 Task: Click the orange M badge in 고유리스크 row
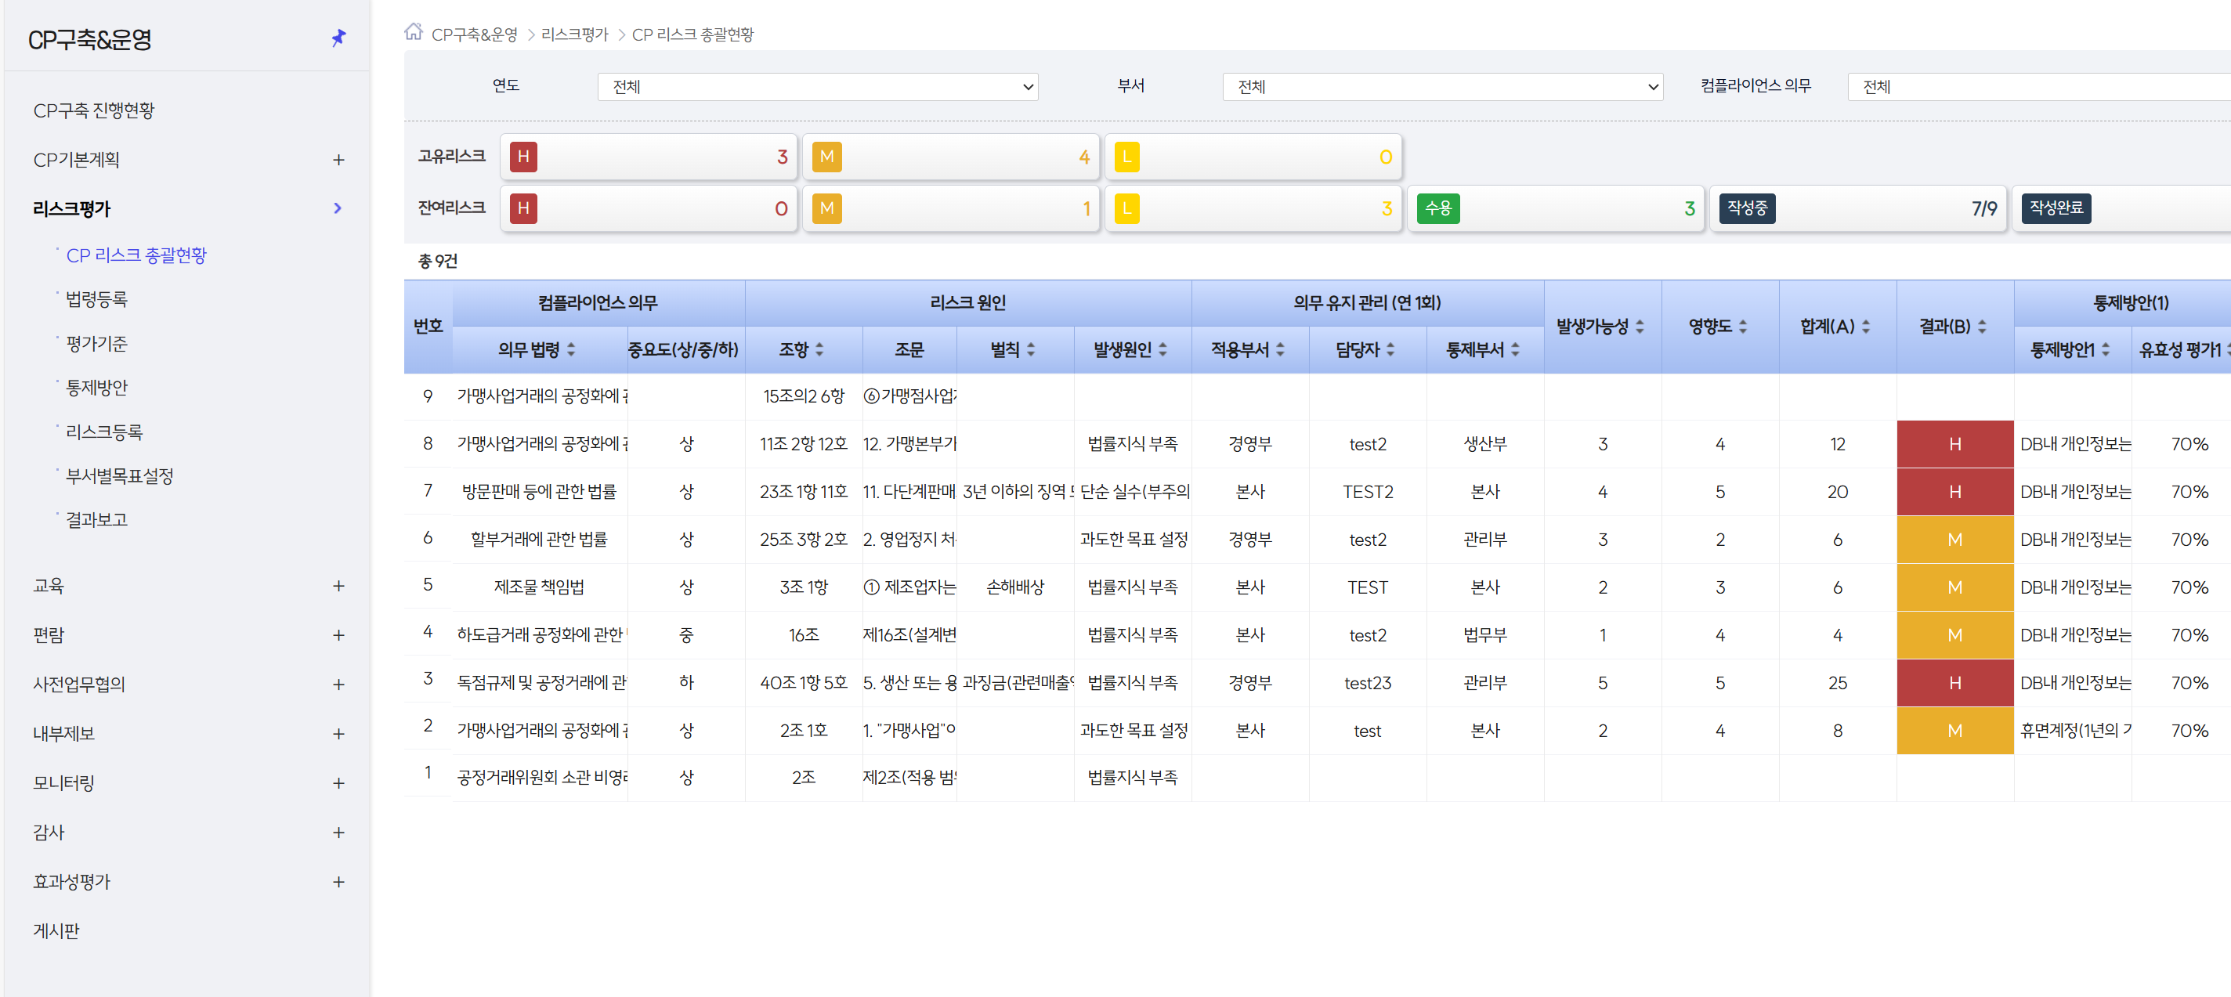[826, 157]
